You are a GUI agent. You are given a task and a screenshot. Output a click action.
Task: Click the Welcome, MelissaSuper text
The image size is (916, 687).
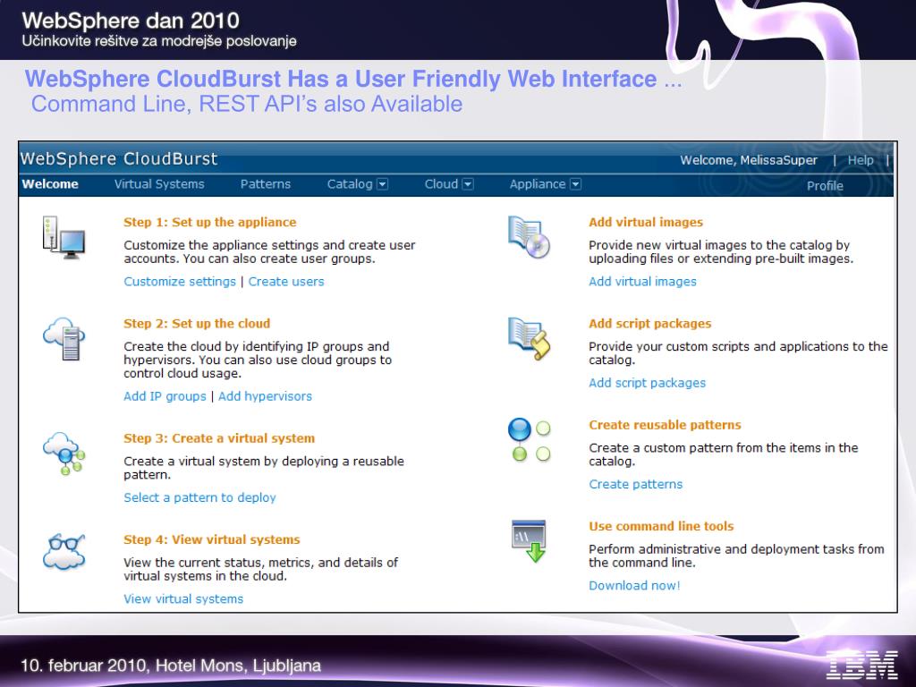click(749, 160)
